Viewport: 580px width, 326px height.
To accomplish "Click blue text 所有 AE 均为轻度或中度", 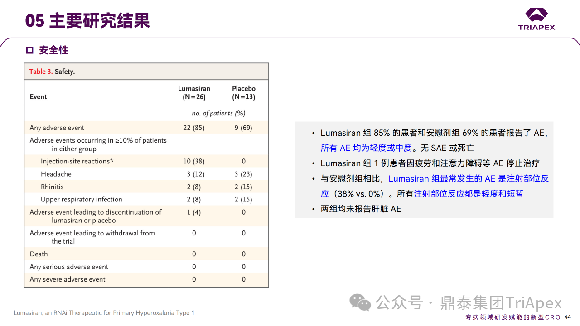I will [x=366, y=148].
